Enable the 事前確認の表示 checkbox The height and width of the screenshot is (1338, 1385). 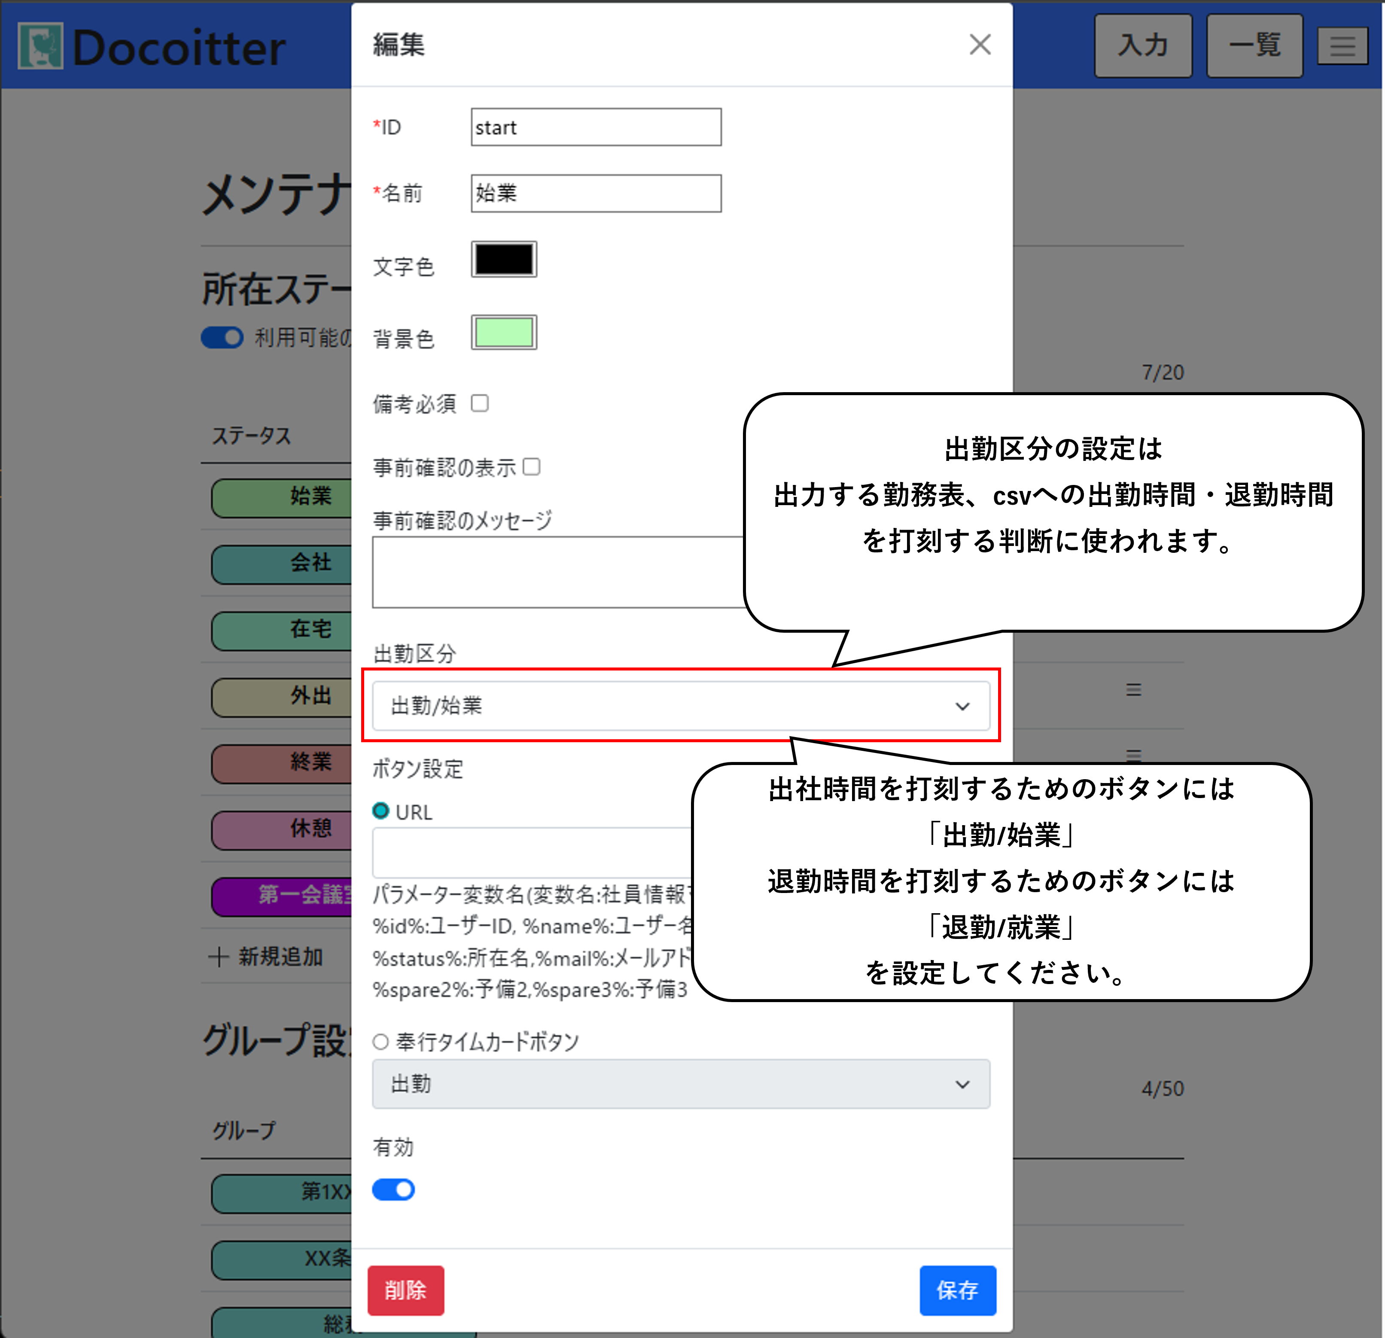pos(531,466)
